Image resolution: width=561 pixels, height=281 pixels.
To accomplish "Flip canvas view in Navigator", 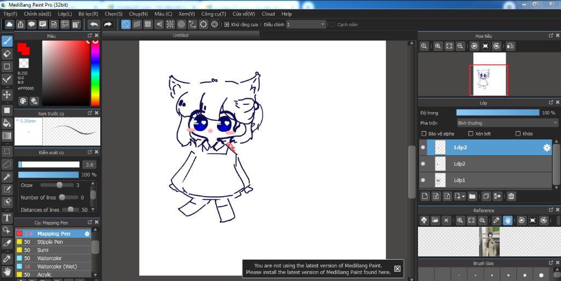I will pos(511,46).
